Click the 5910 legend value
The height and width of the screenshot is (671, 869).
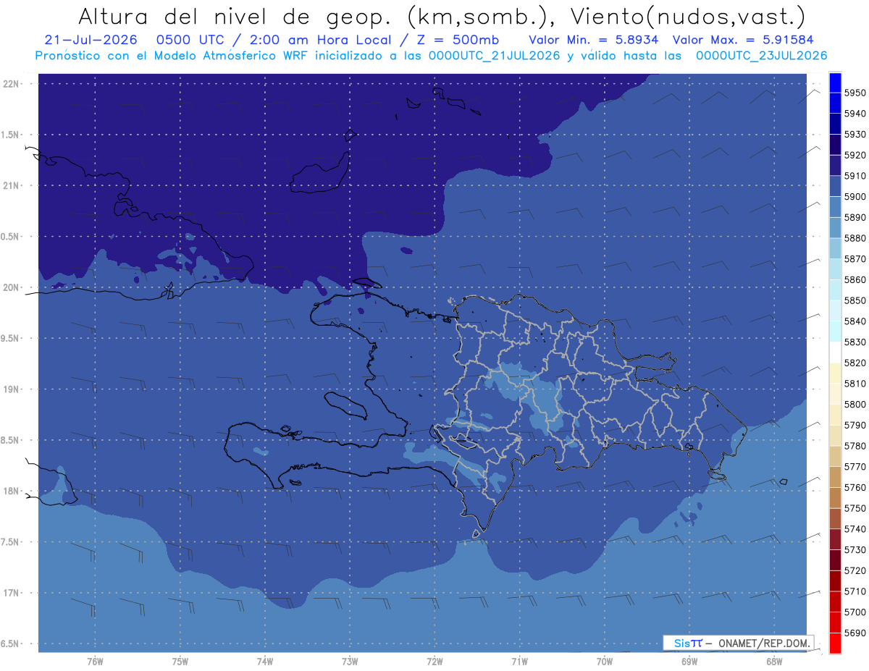[x=855, y=176]
